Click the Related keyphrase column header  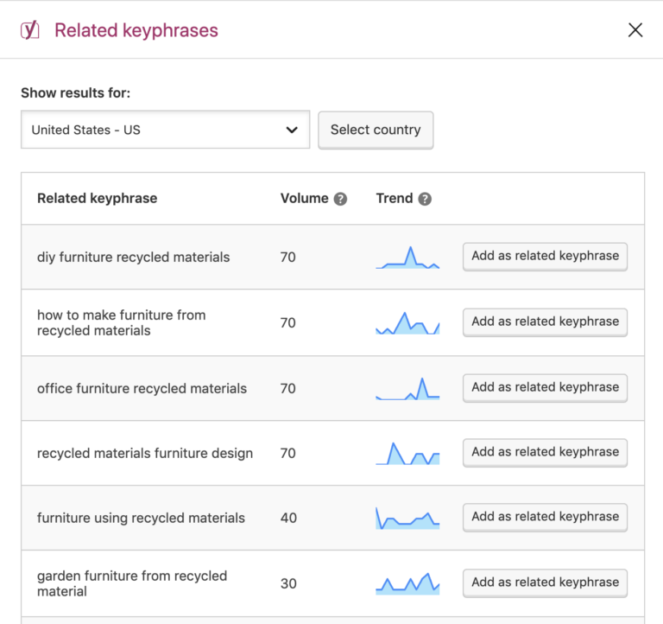coord(97,198)
